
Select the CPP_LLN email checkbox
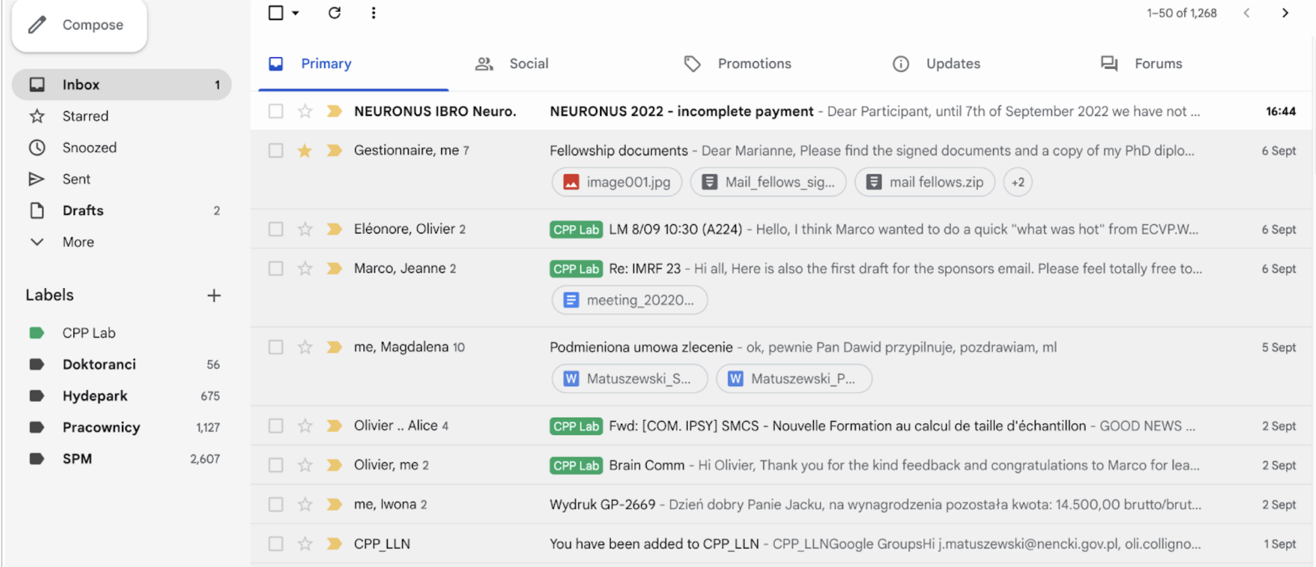click(x=276, y=544)
